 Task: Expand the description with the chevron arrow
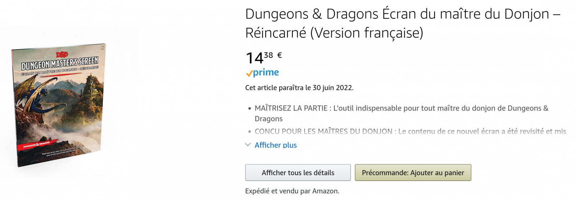(x=248, y=145)
